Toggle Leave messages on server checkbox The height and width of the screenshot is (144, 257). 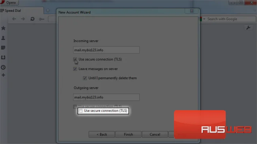tap(75, 69)
